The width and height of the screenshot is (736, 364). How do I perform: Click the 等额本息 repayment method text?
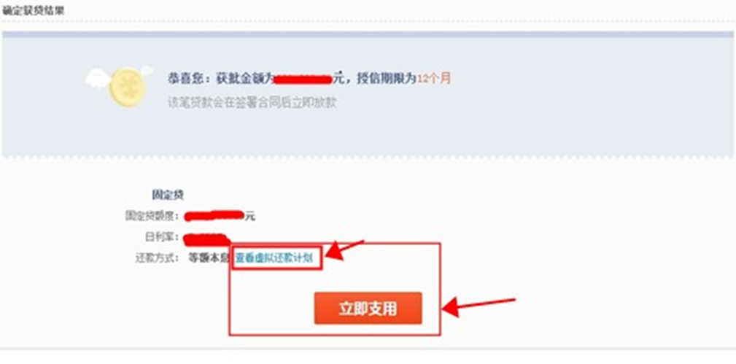coord(208,257)
